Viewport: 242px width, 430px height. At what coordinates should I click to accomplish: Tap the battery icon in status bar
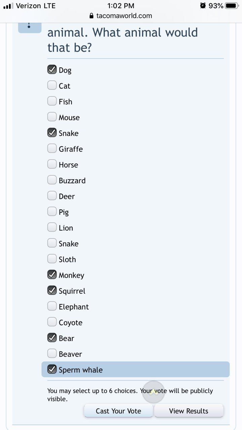tap(232, 6)
